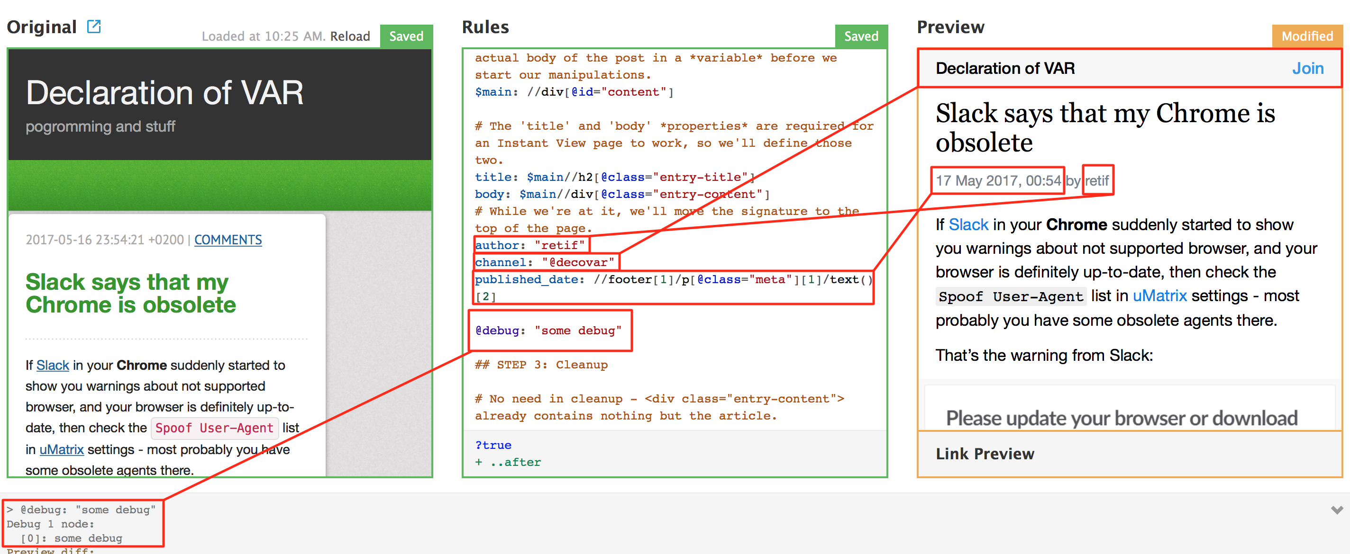Click 'Declaration of VAR' in preview header
Viewport: 1350px width, 554px height.
coord(1005,68)
